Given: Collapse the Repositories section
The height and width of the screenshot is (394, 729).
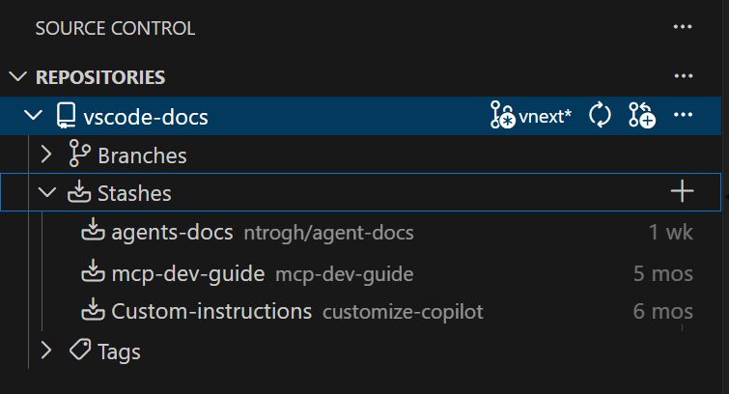Looking at the screenshot, I should pyautogui.click(x=17, y=77).
